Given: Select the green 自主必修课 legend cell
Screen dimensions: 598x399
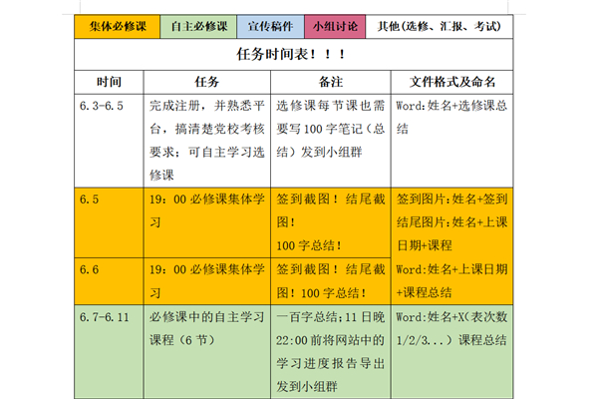Looking at the screenshot, I should click(200, 26).
